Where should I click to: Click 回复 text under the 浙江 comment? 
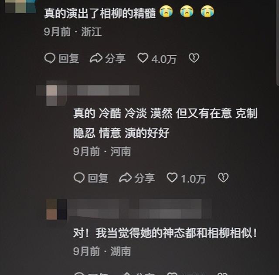(69, 58)
